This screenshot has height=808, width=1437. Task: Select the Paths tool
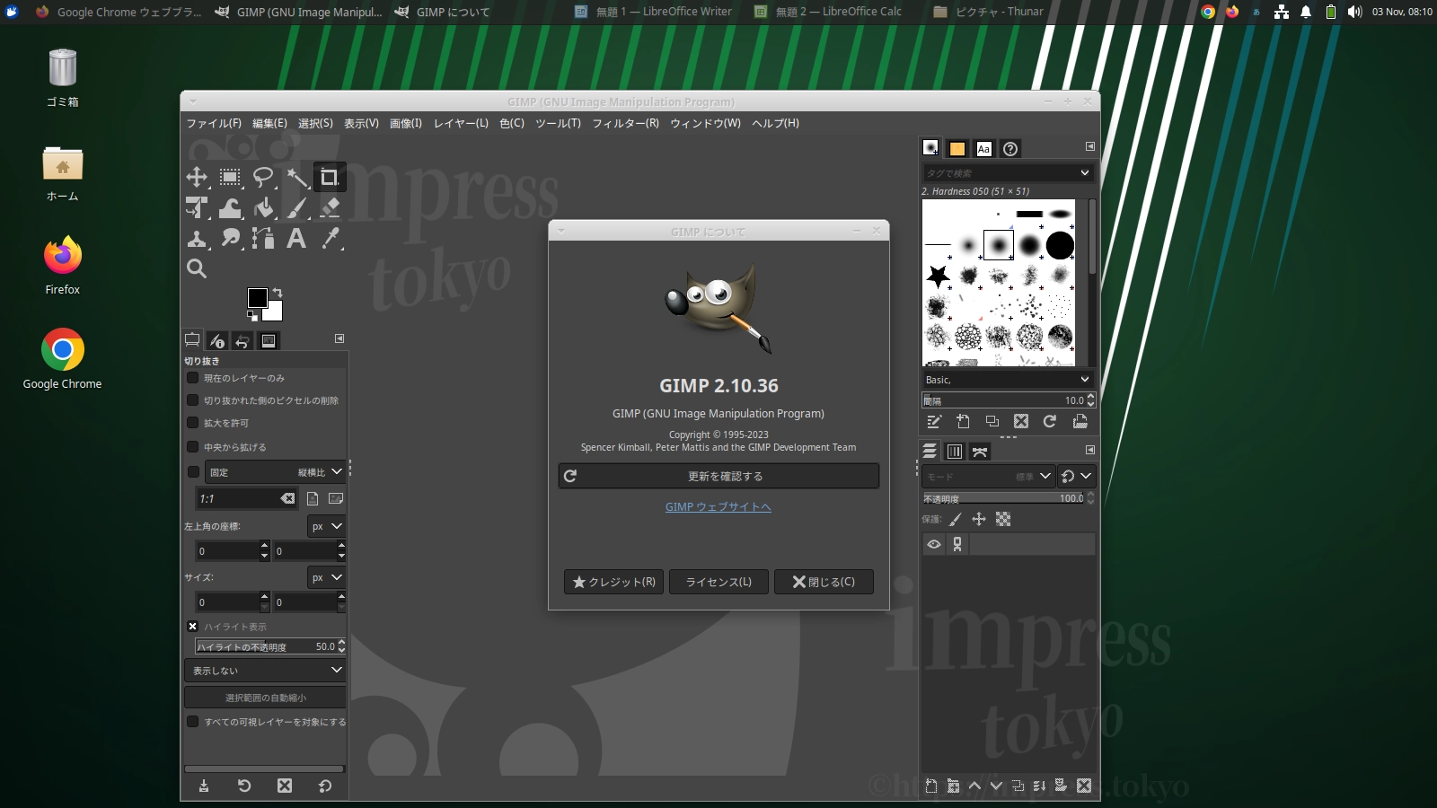pyautogui.click(x=263, y=238)
